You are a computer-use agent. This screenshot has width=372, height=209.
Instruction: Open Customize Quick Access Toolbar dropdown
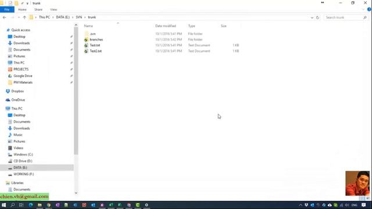(x=27, y=3)
